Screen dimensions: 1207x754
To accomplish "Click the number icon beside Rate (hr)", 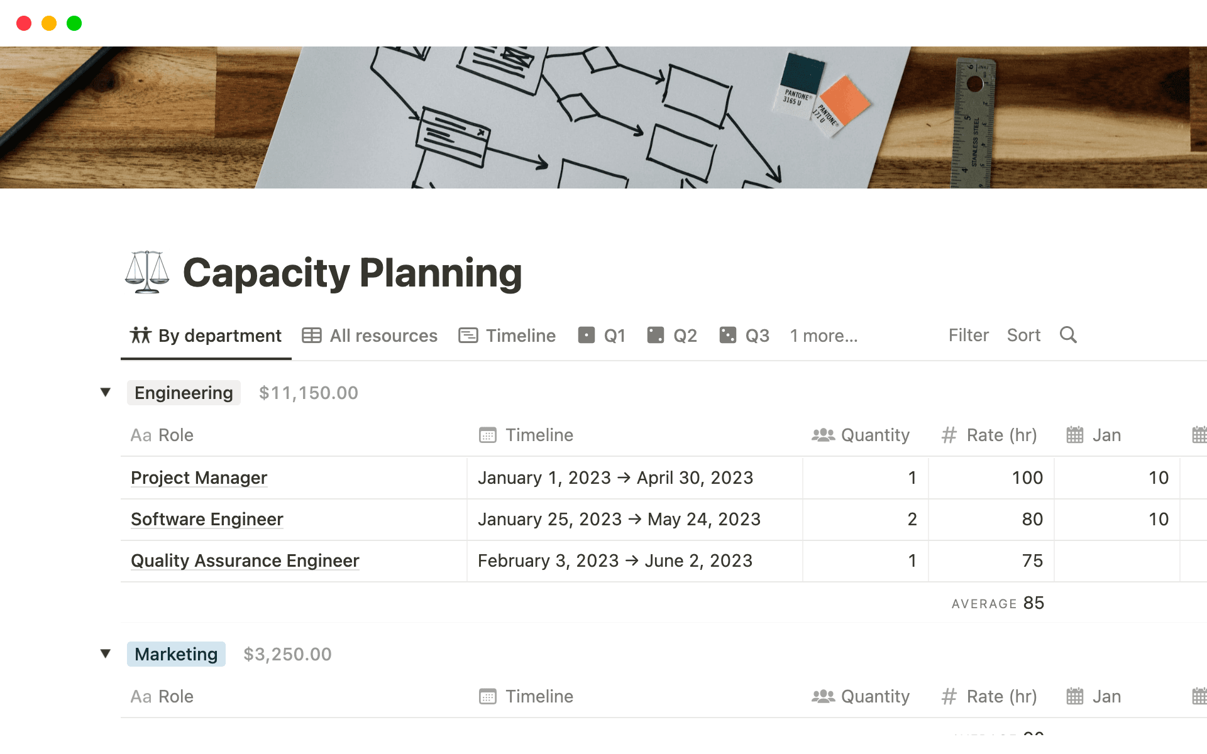I will (x=948, y=434).
